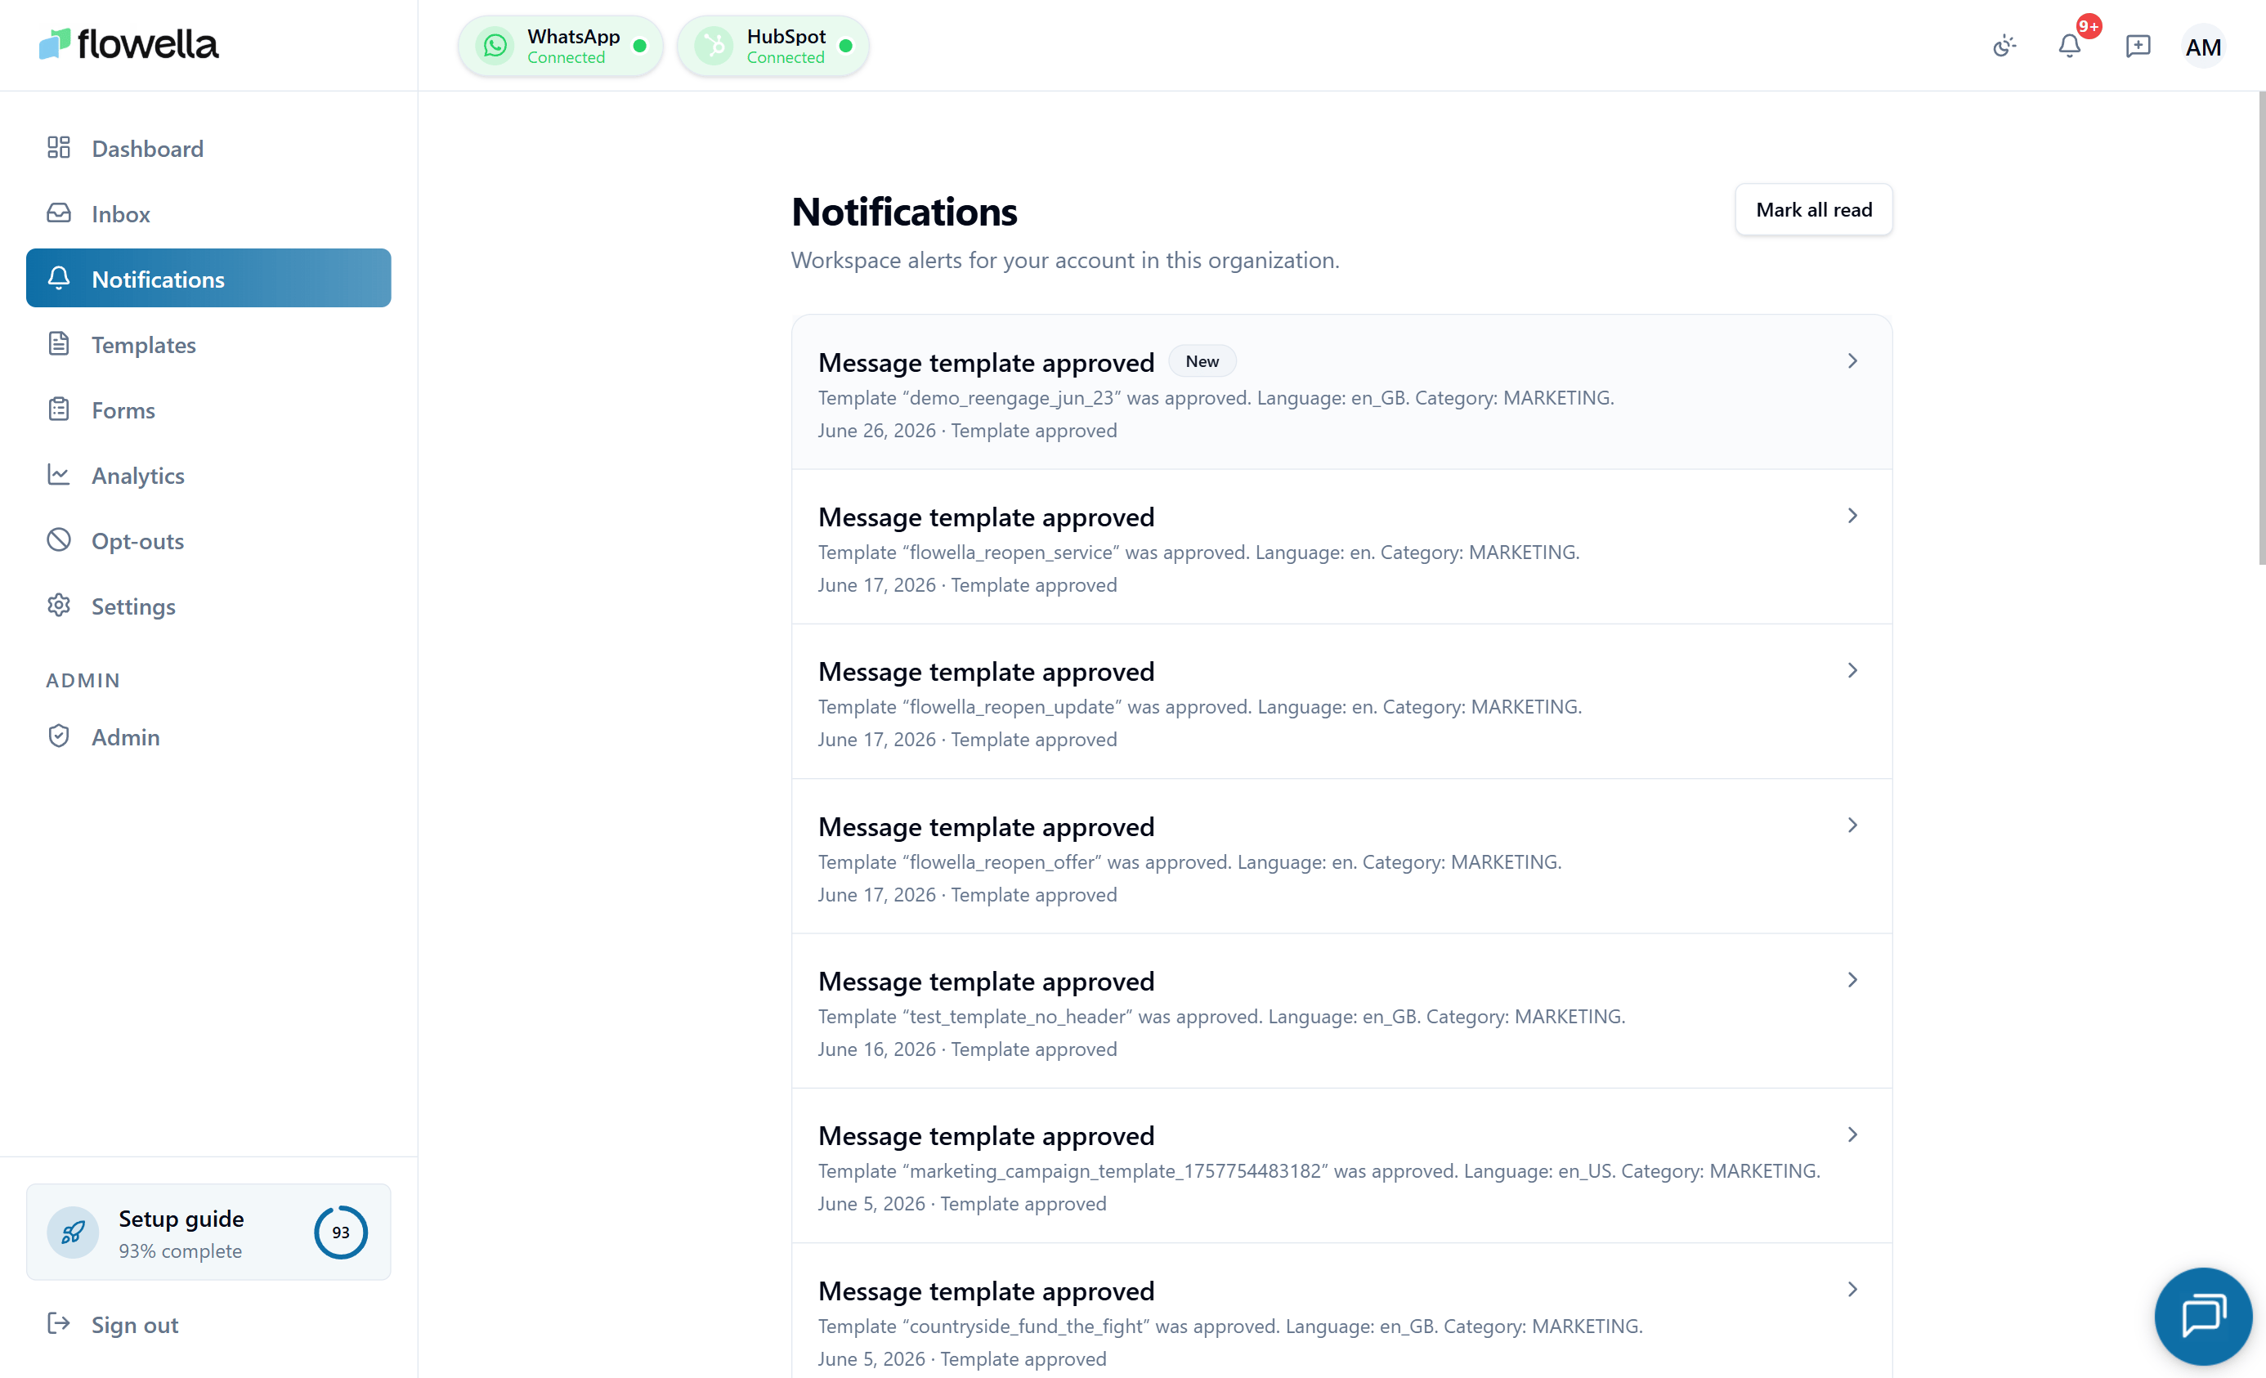Click the New badge on first notification
The image size is (2266, 1378).
tap(1202, 361)
